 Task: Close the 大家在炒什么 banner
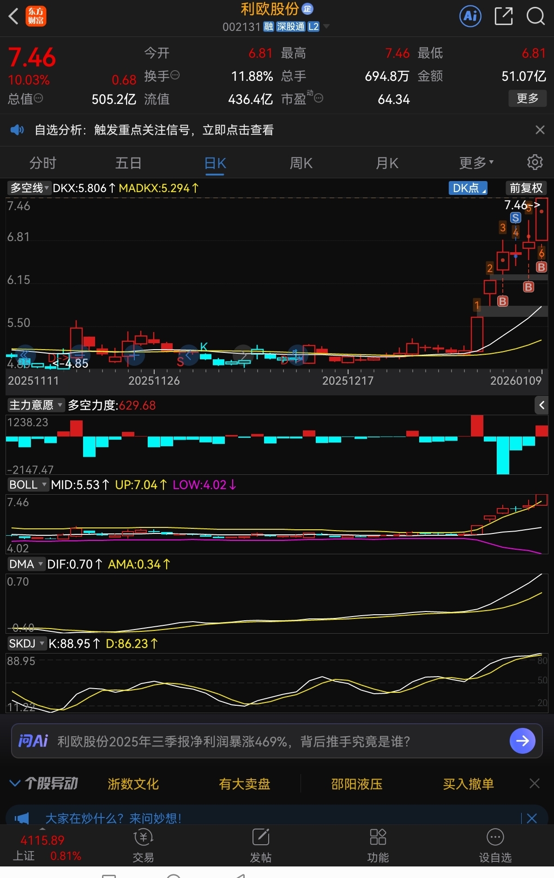[532, 818]
